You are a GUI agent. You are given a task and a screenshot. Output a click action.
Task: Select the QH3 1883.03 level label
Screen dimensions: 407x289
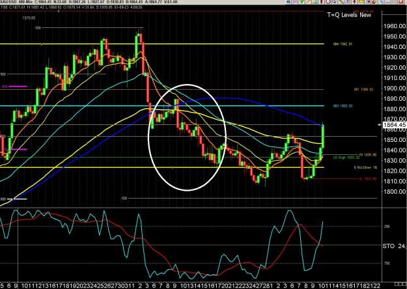click(x=343, y=106)
